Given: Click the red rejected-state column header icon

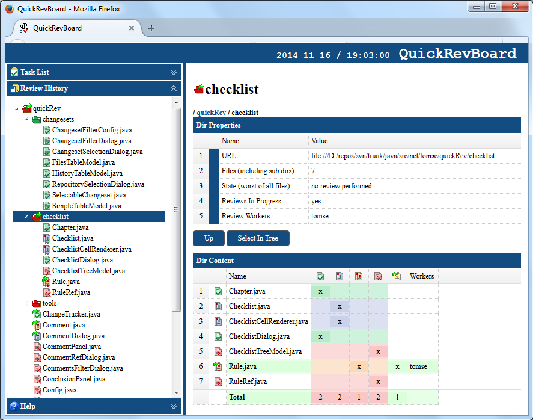Looking at the screenshot, I should click(378, 276).
